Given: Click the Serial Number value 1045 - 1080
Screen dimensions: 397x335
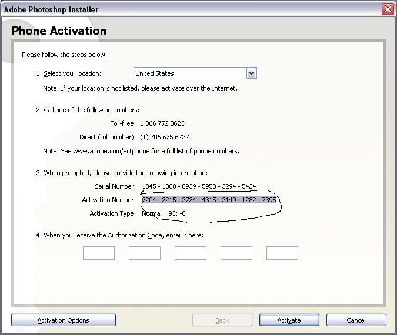Looking at the screenshot, I should (199, 186).
